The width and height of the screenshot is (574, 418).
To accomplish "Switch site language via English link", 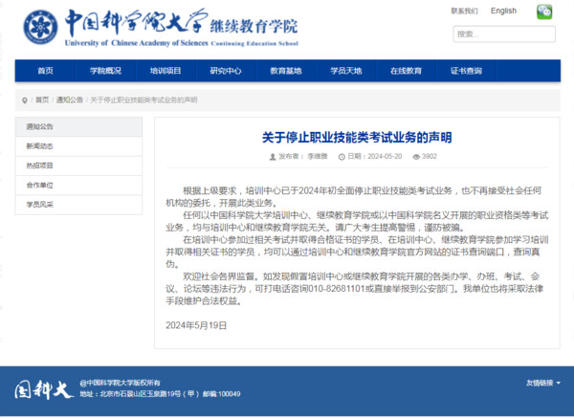I will pos(503,11).
